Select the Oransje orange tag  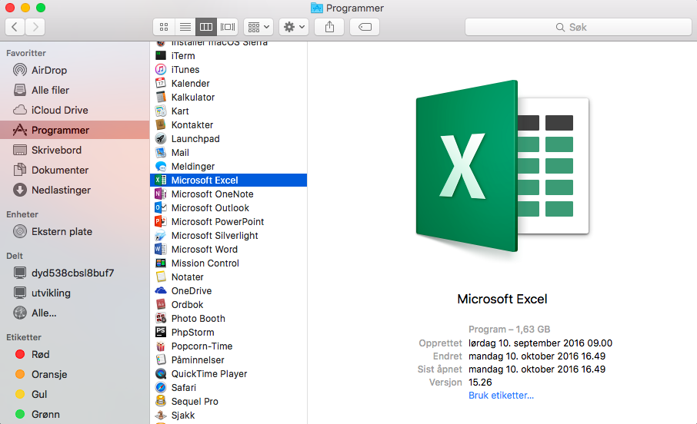pyautogui.click(x=75, y=374)
